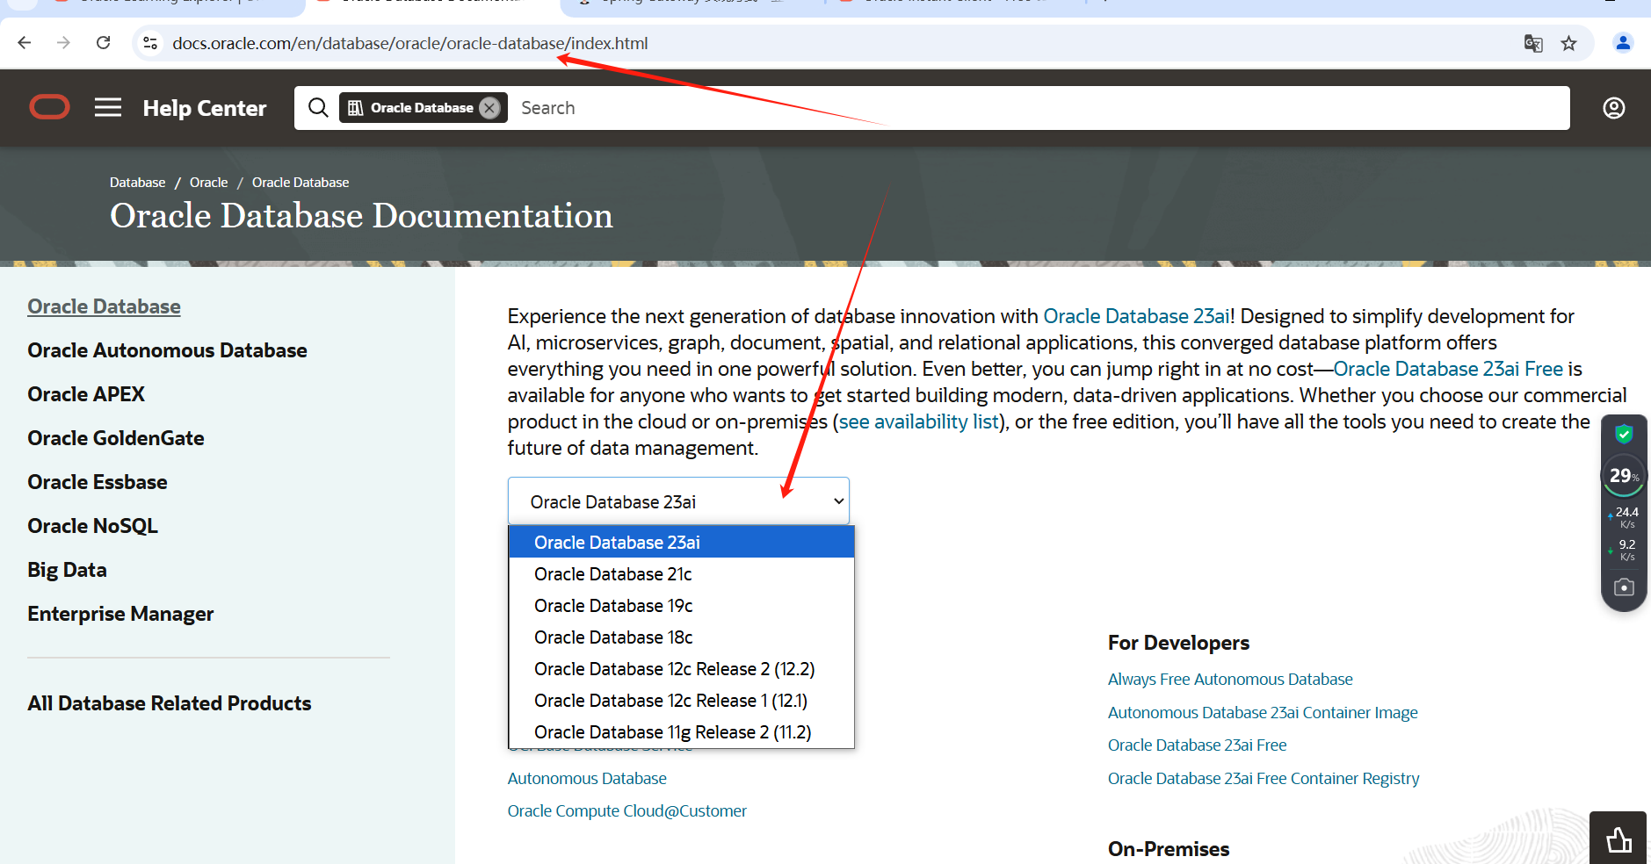Pick Oracle Database 18c option
Viewport: 1651px width, 864px height.
681,637
